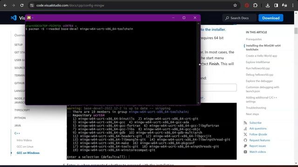Open the Search Docs field
The image size is (298, 167).
pos(239,18)
